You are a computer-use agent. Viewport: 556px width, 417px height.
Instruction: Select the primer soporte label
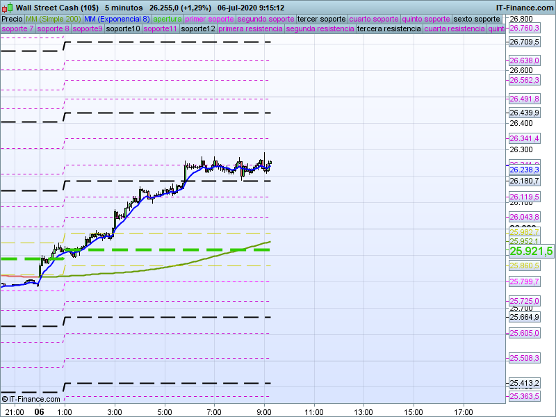point(210,19)
